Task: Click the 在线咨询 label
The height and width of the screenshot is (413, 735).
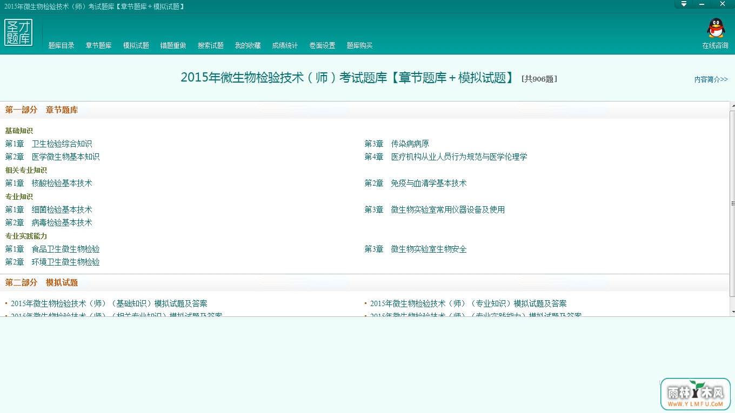Action: pyautogui.click(x=716, y=46)
